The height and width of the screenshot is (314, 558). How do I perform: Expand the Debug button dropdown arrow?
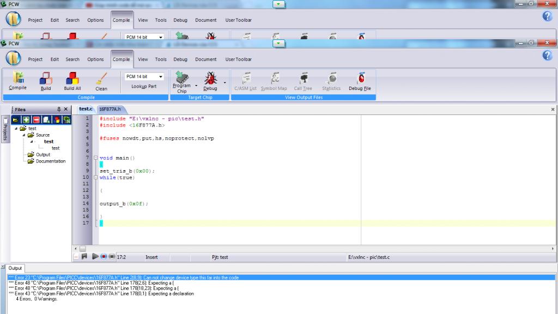pos(225,83)
